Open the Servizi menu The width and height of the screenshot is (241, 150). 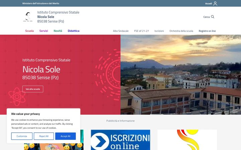click(x=44, y=31)
